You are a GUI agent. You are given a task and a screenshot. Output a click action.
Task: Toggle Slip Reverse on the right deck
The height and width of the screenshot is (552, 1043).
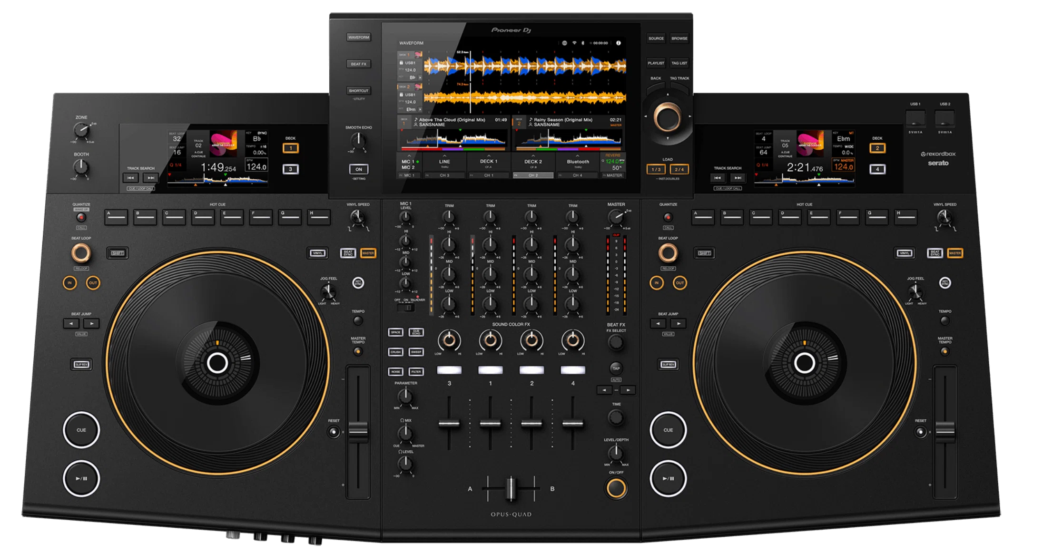coord(668,365)
